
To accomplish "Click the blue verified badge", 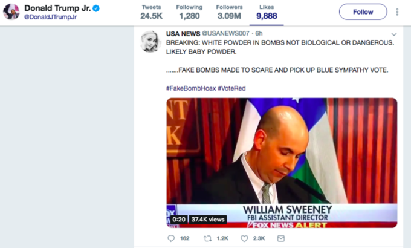I will coord(96,8).
